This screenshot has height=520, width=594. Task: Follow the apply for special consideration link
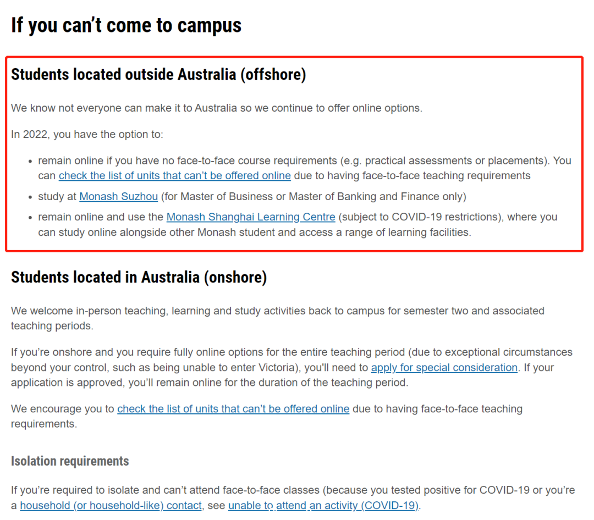point(444,367)
